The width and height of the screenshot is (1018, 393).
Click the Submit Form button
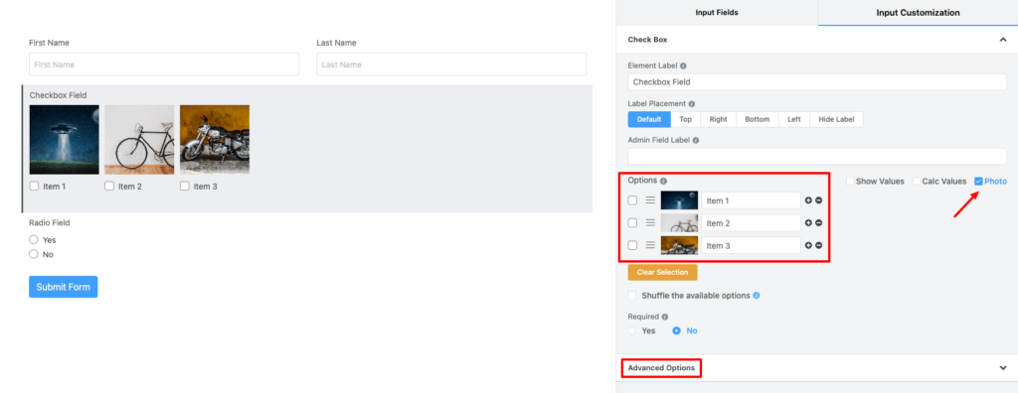point(63,287)
